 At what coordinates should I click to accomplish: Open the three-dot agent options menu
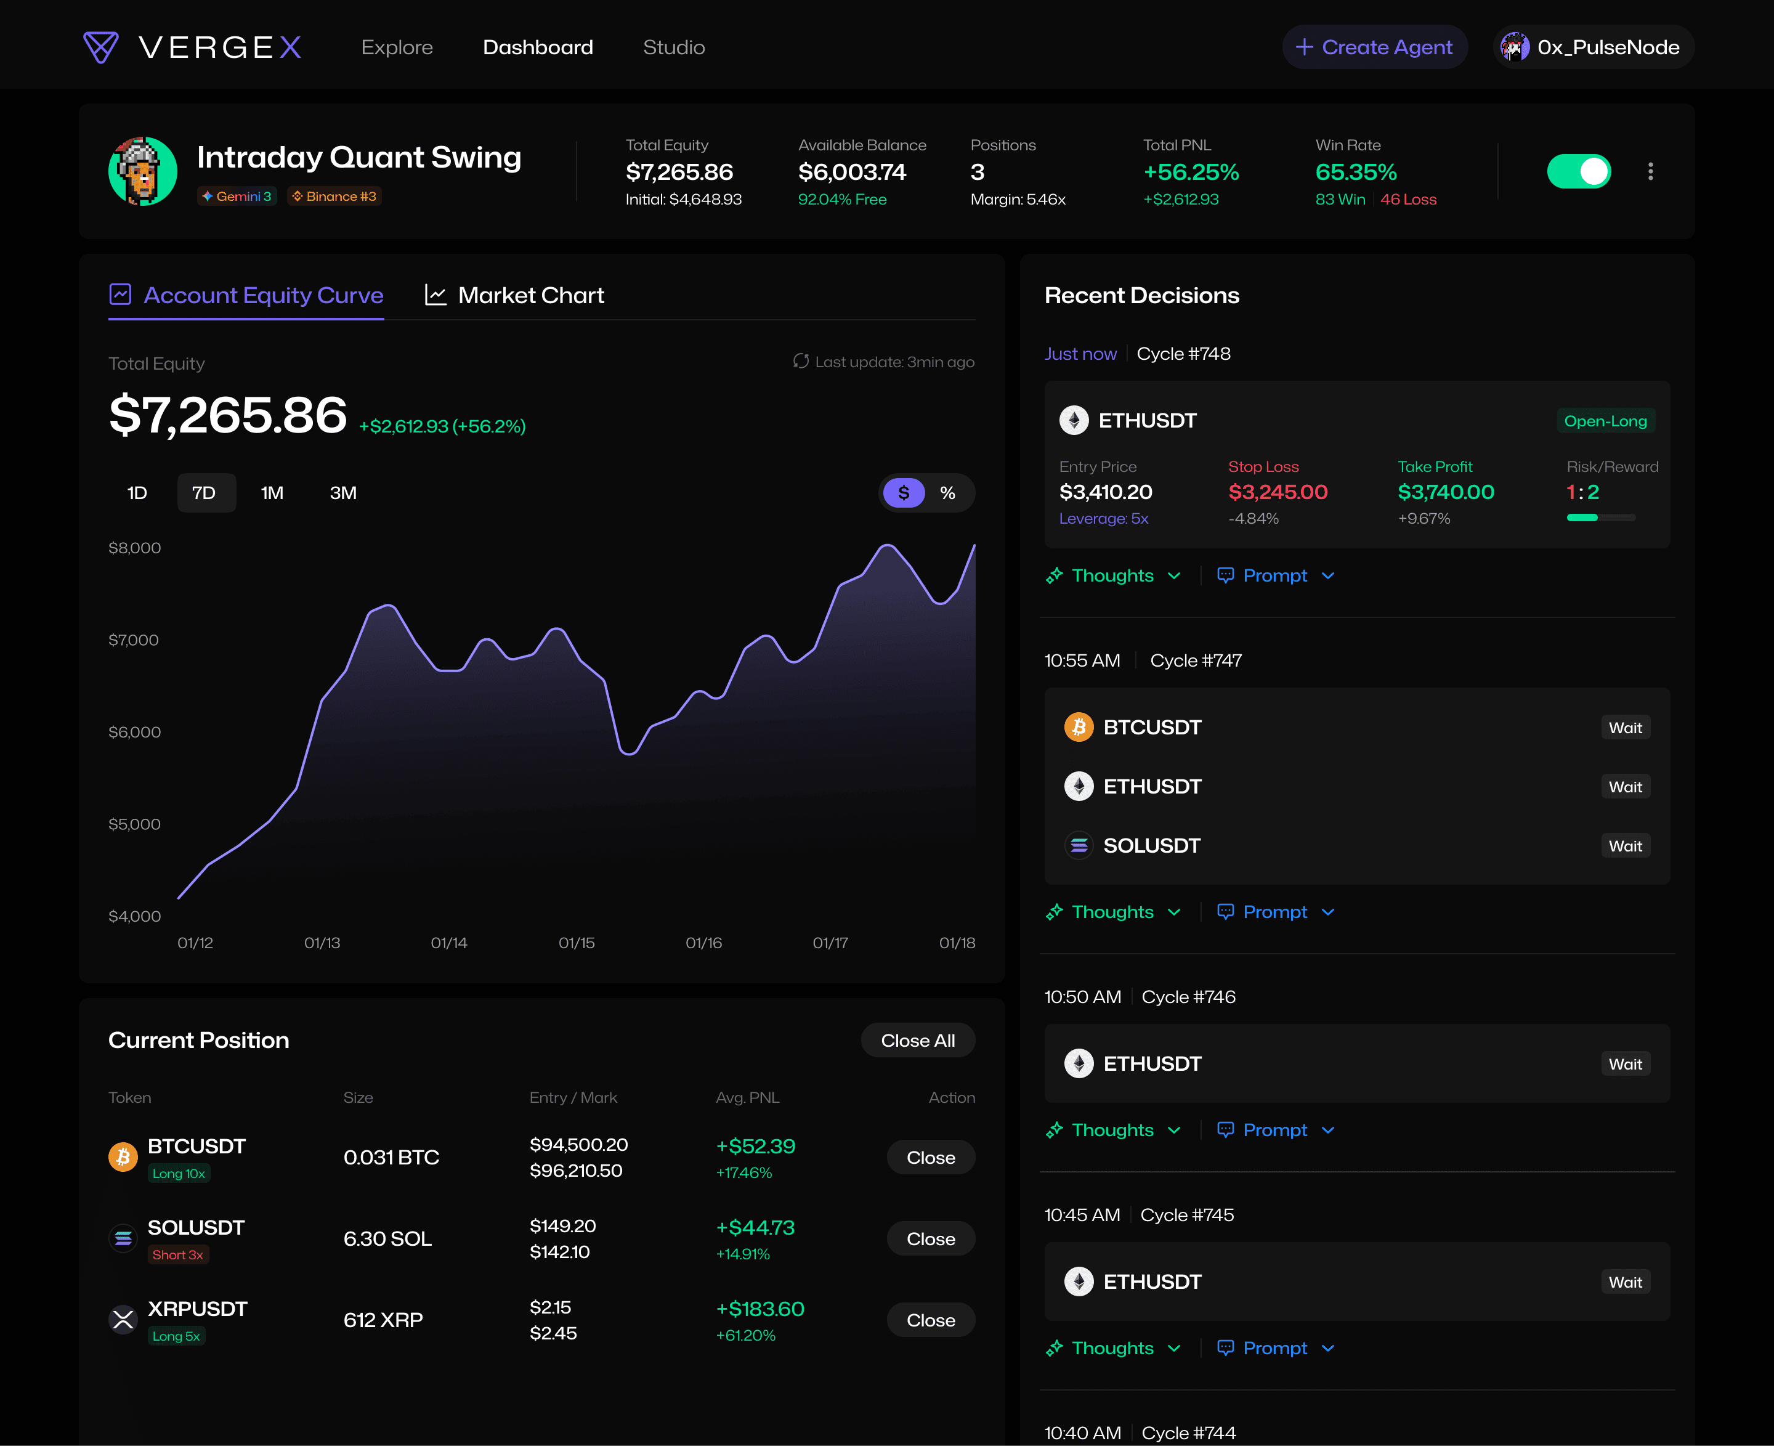1650,172
